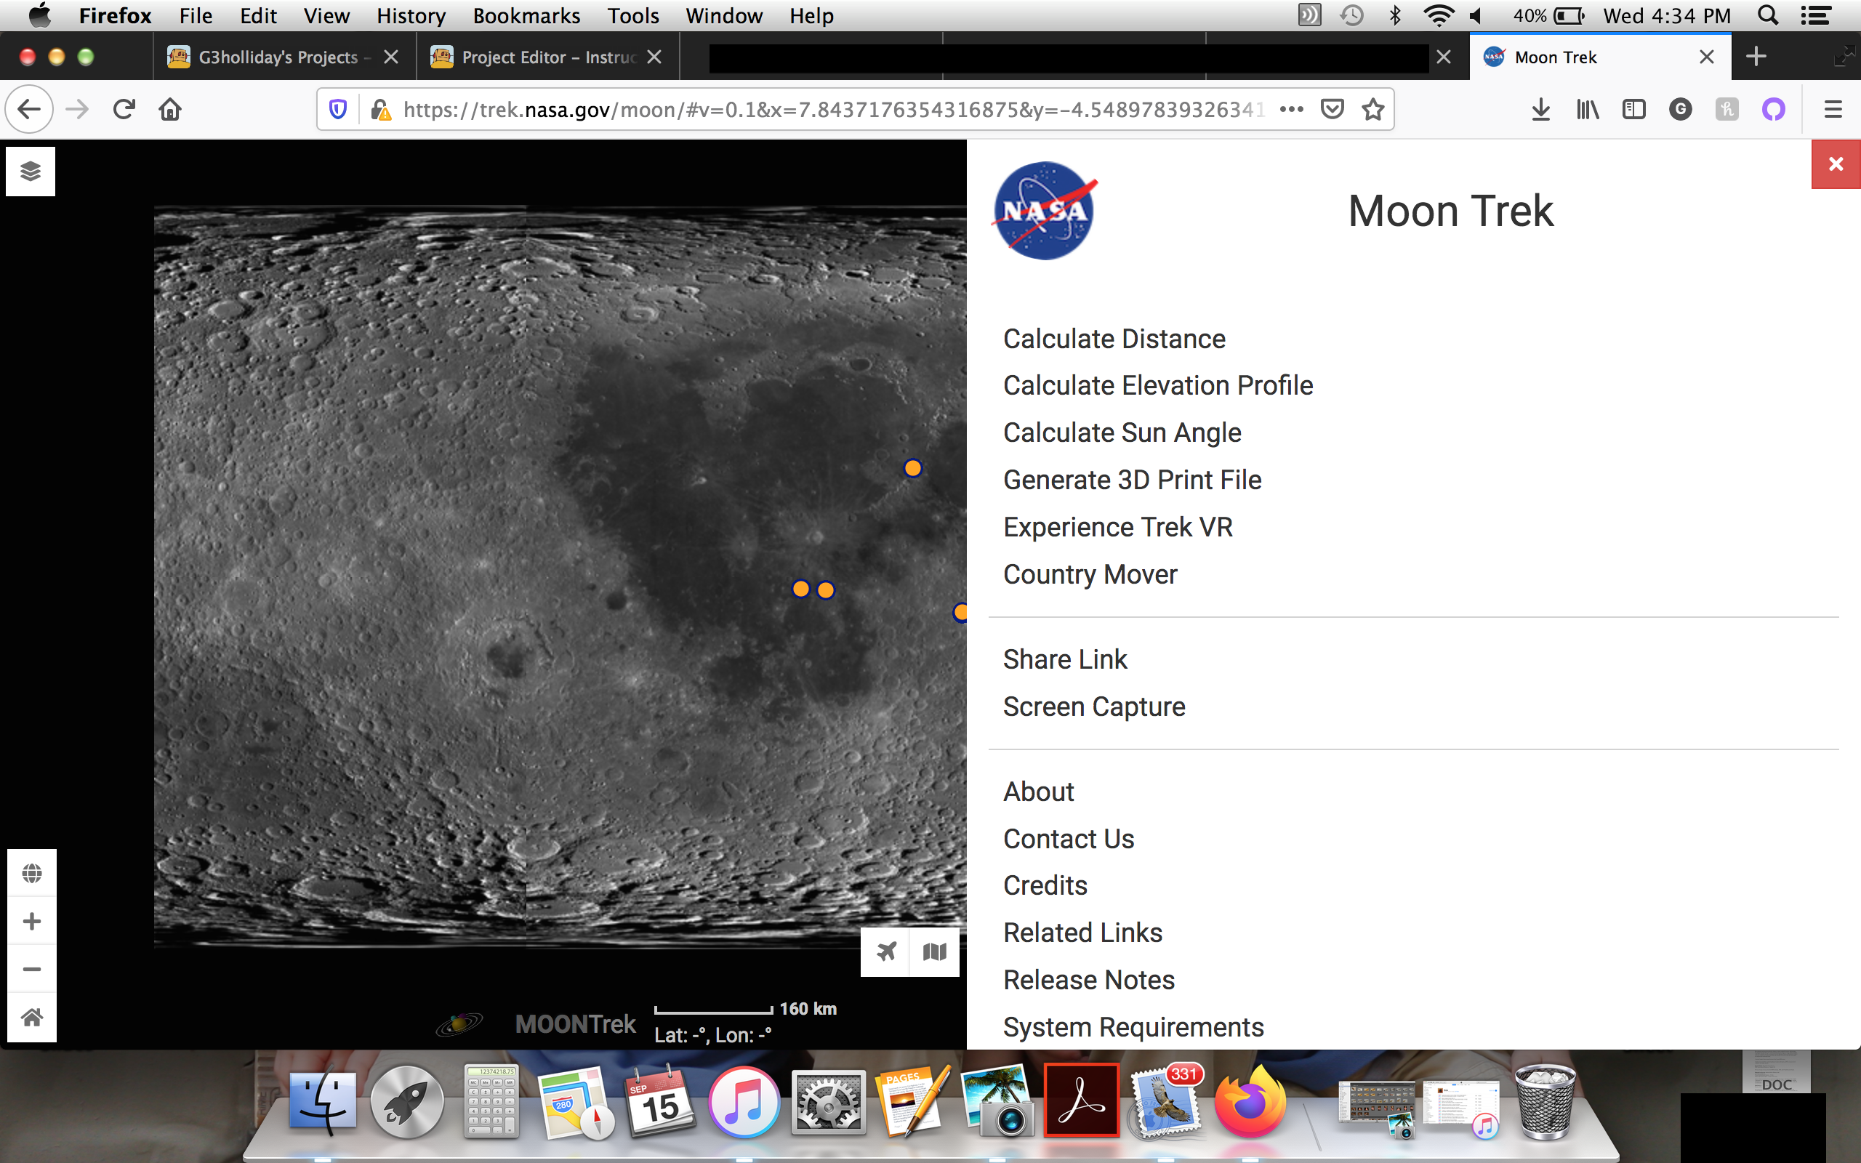Screen dimensions: 1861x1163
Task: Expand System Requirements section
Action: tap(1133, 1026)
